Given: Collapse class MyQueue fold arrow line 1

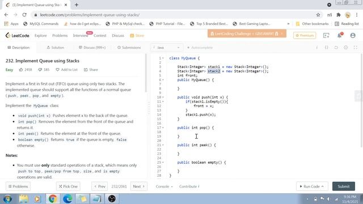Looking at the screenshot, I should click(163, 58).
